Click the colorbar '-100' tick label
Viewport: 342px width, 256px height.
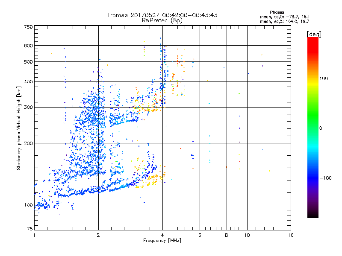325,178
